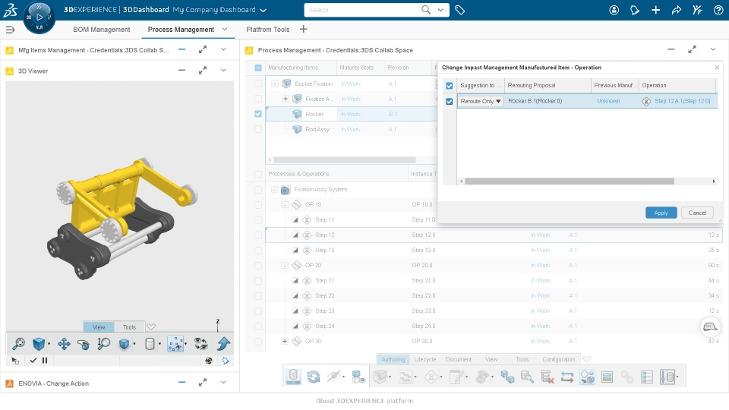
Task: Click the checkmark icon in 3D Viewer
Action: 33,360
